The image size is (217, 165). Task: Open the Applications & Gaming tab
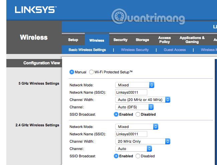click(x=192, y=40)
